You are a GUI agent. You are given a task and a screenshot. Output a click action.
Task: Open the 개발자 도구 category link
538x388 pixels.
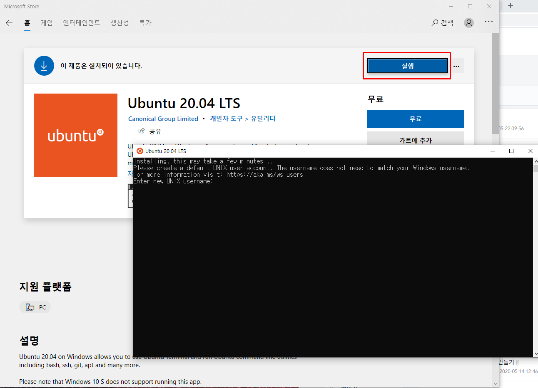(x=226, y=119)
